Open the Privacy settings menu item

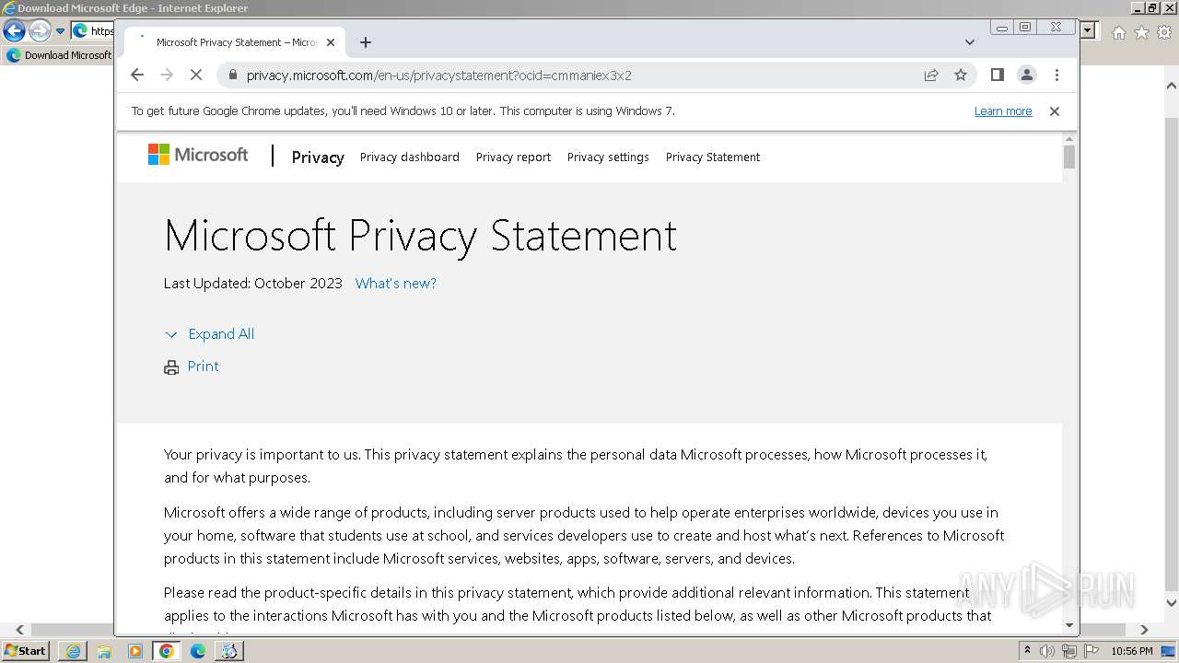click(x=608, y=157)
